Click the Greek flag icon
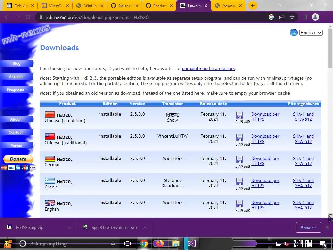The height and width of the screenshot is (250, 333). [x=50, y=181]
